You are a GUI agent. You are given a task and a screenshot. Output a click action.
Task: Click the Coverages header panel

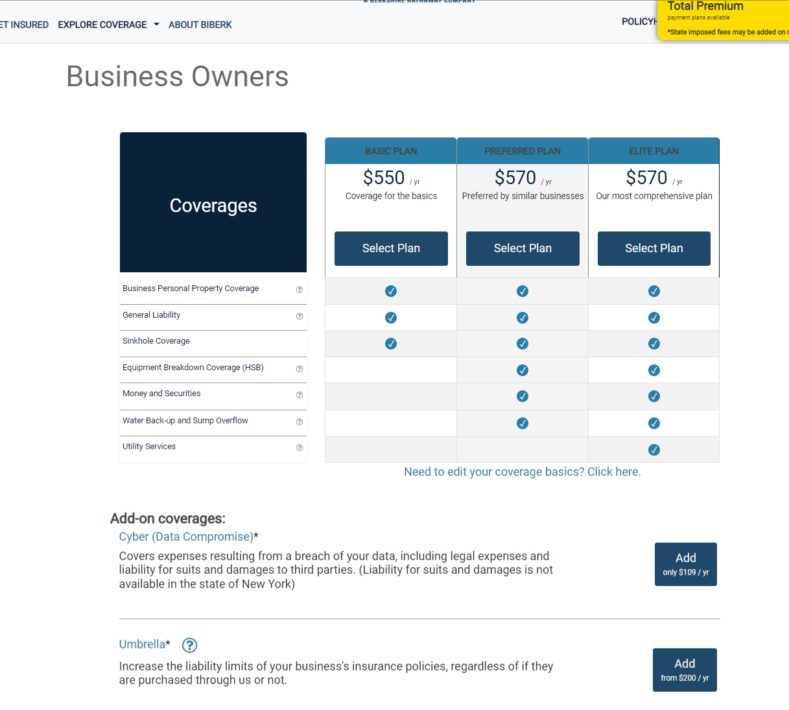click(213, 202)
